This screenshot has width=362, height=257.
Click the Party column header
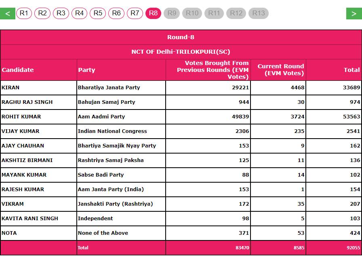coord(86,70)
